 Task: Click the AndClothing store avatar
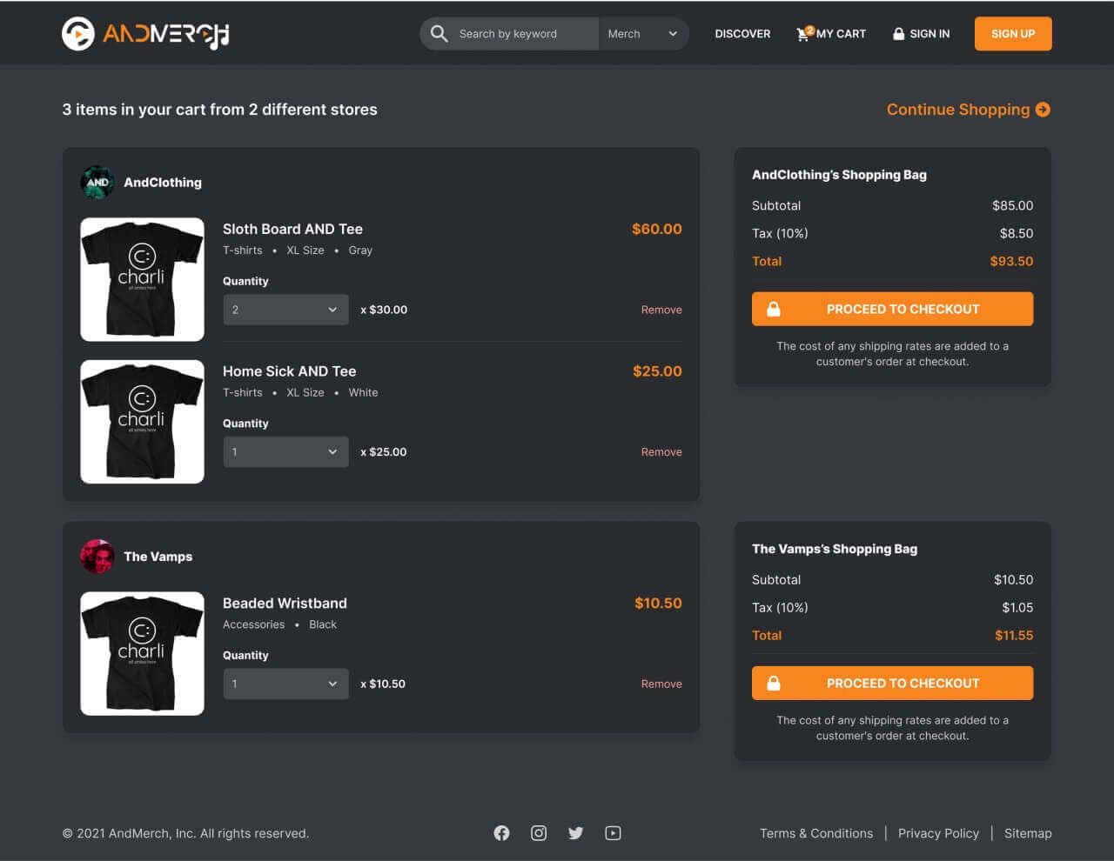(97, 183)
